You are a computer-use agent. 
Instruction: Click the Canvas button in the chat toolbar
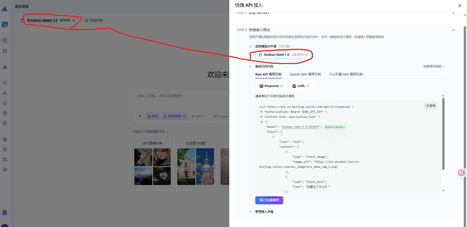coord(221,116)
